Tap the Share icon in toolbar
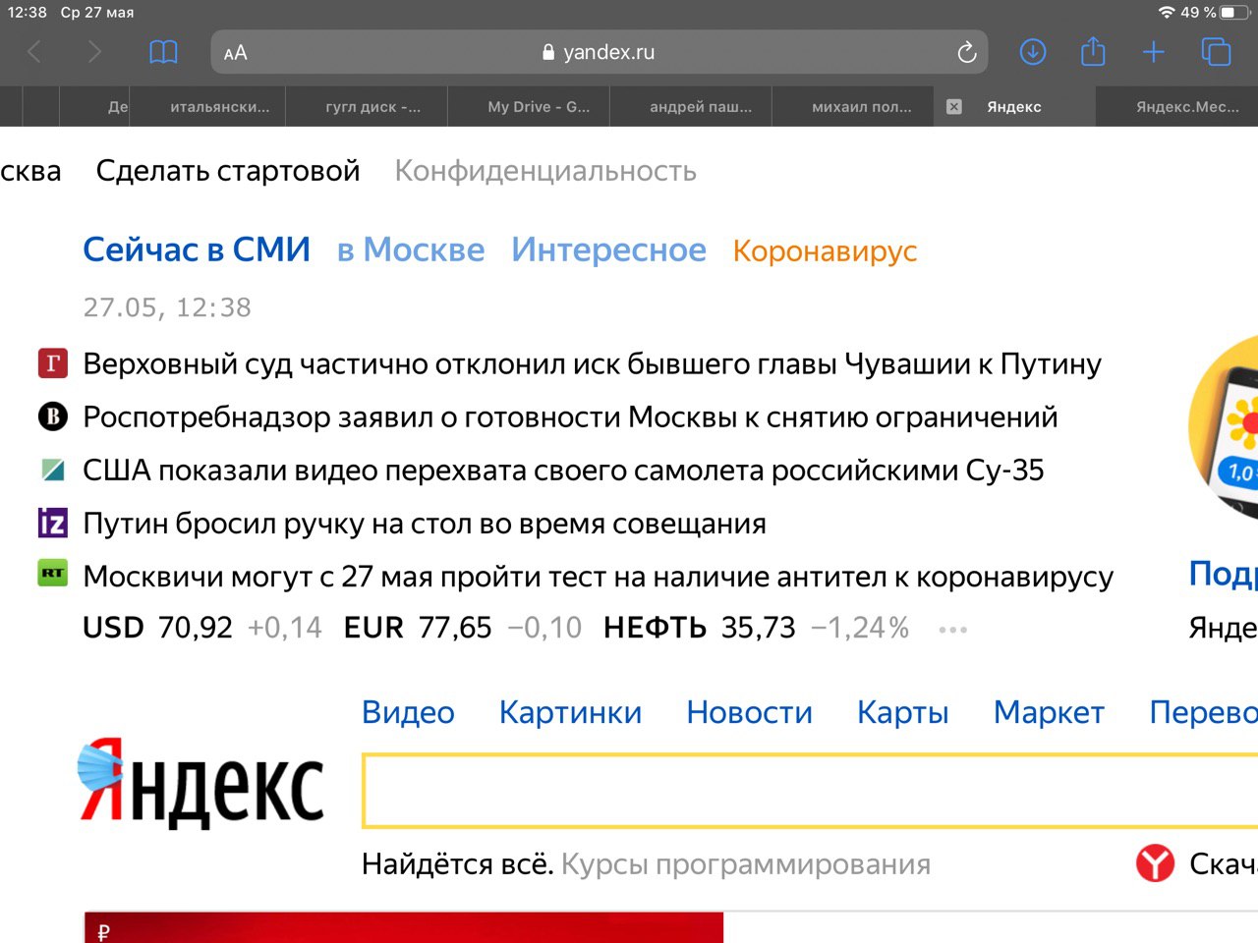The image size is (1258, 943). [1093, 51]
